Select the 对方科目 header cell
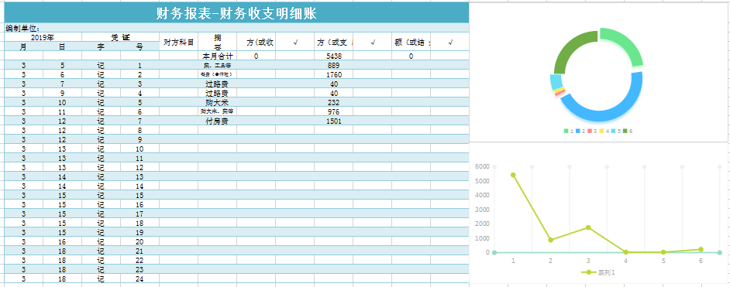 click(x=178, y=42)
